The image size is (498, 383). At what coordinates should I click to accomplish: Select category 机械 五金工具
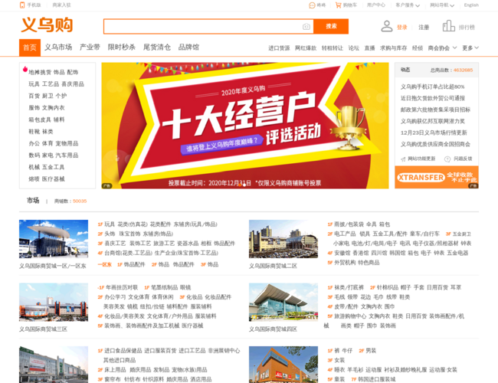coord(47,167)
